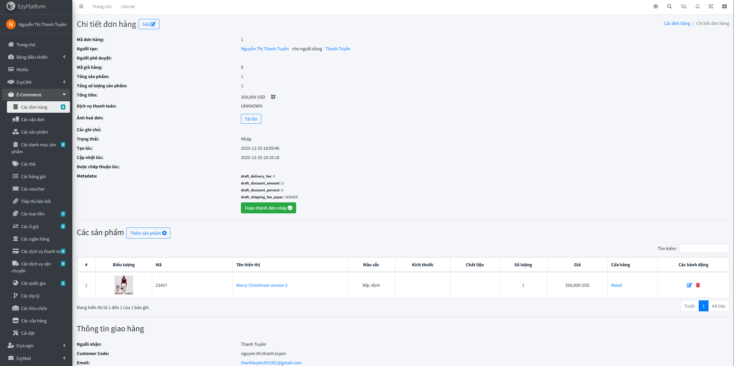Screen dimensions: 734x366
Task: Open the language globe icon in header
Action: (x=656, y=6)
